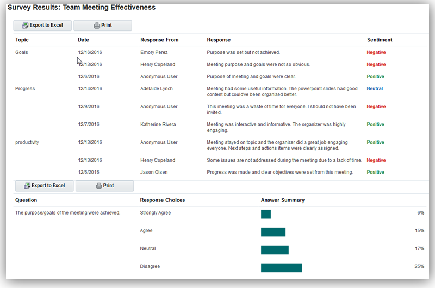Select the Answer Summary column header
Image resolution: width=435 pixels, height=288 pixels.
click(283, 200)
